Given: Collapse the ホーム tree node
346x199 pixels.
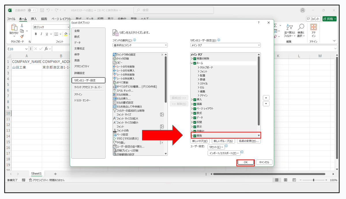Looking at the screenshot, I should (192, 63).
